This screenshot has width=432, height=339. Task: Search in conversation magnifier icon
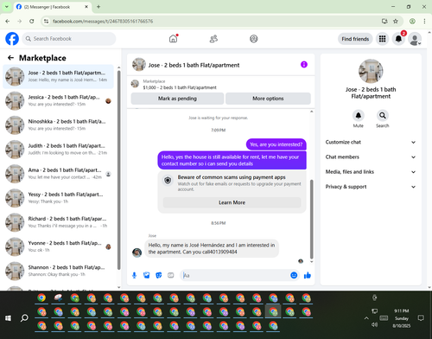[x=382, y=116]
